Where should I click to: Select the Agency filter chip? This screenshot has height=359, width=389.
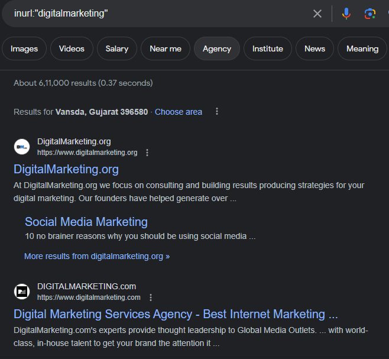(217, 48)
